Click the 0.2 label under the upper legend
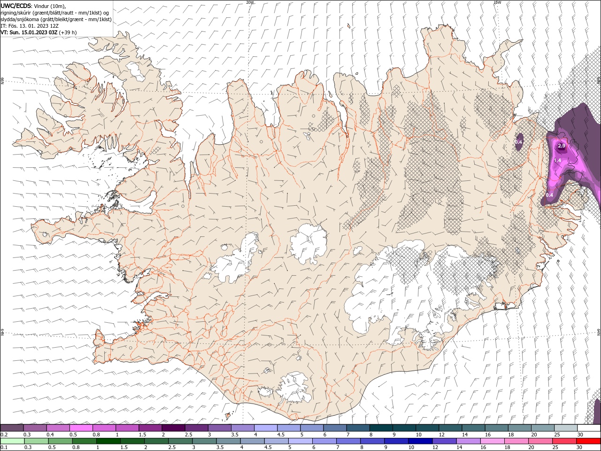Screen dimensions: 601x451 [x=4, y=435]
